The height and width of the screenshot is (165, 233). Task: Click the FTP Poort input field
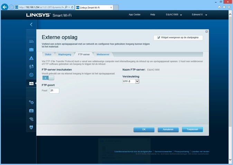[x=54, y=91]
